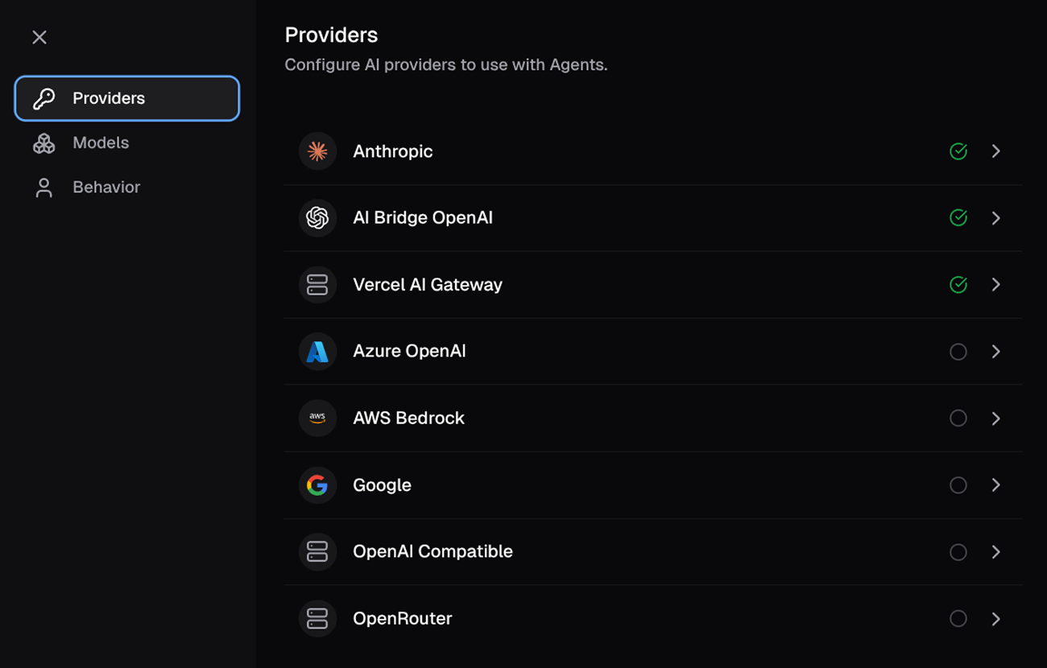Expand the OpenRouter row chevron
This screenshot has width=1047, height=668.
click(996, 618)
